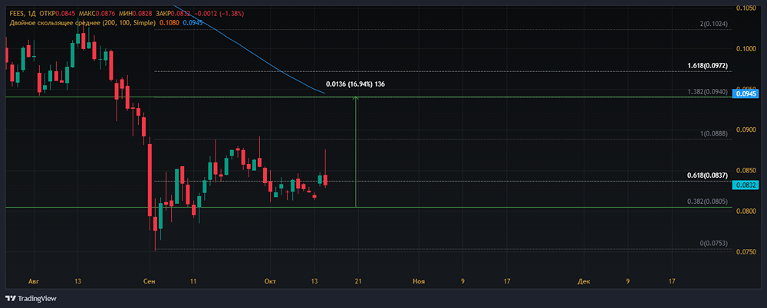Click the Ноя label on time axis
767x308 pixels.
click(x=418, y=281)
